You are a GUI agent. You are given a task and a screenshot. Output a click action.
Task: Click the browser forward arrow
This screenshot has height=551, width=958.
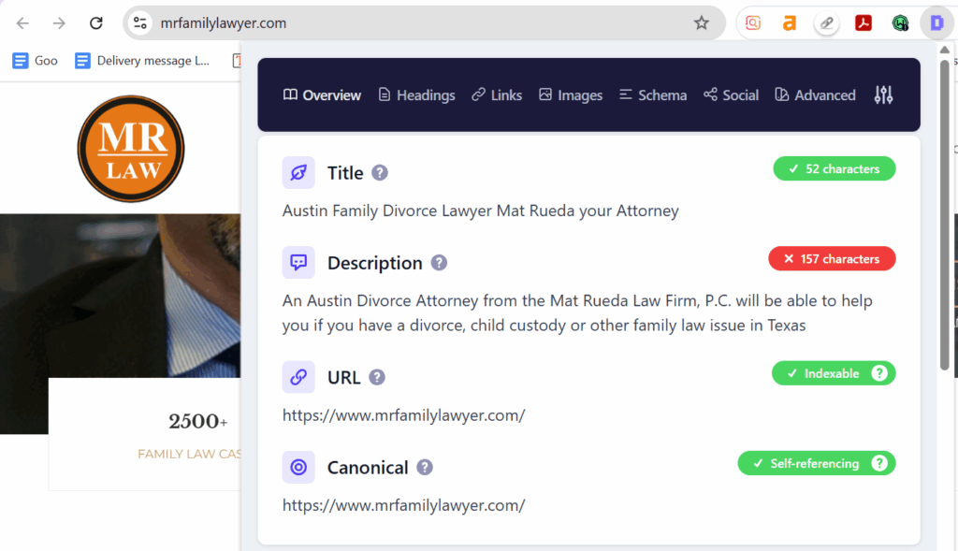tap(59, 23)
